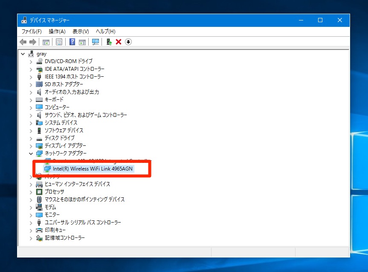
Task: Click the Properties sheet icon in toolbar
Action: (59, 42)
